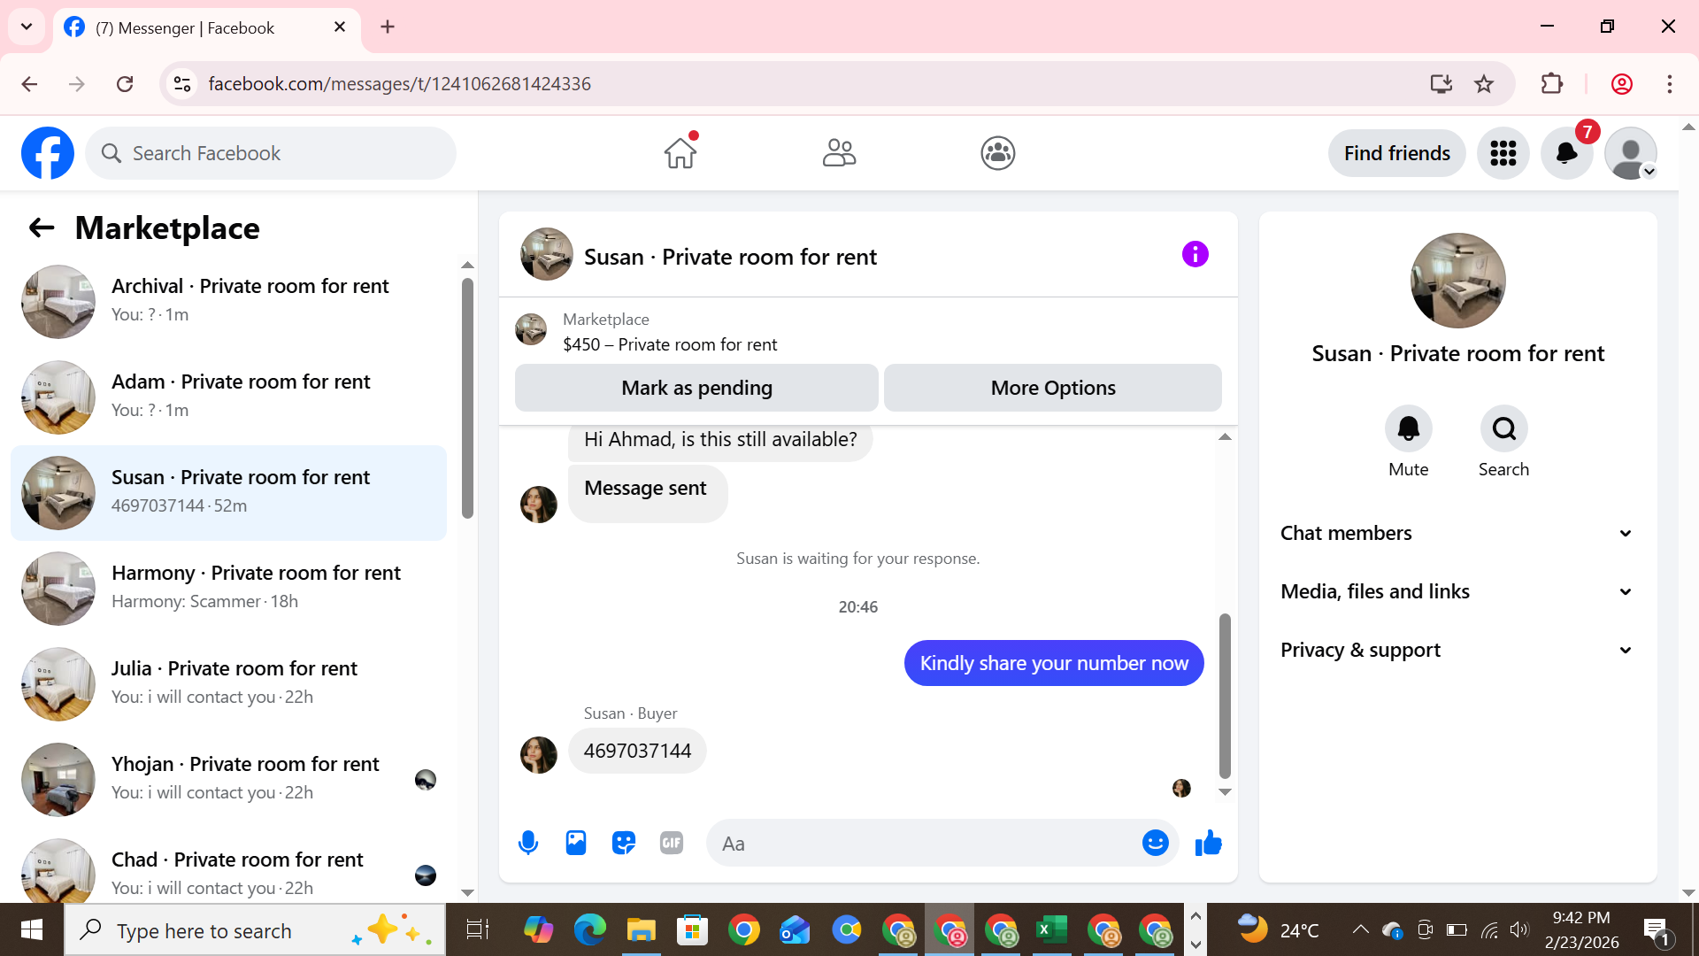Expand Chat members section
1699x956 pixels.
1457,533
